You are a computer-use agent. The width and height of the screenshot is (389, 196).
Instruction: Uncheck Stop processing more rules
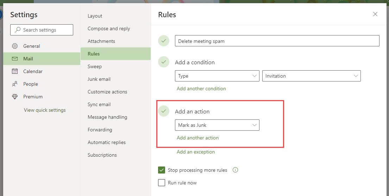pos(162,170)
